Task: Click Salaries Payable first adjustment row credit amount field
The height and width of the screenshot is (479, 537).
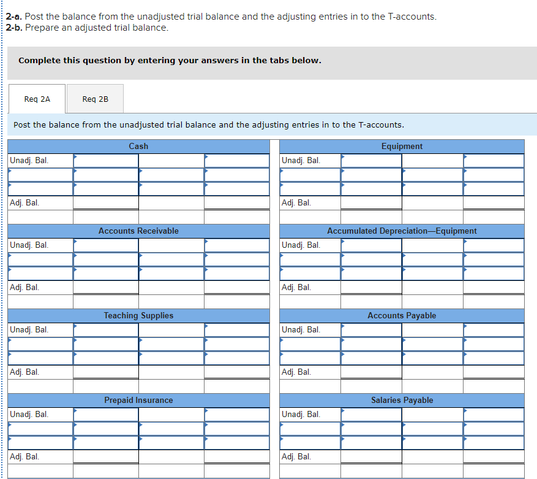Action: point(494,429)
